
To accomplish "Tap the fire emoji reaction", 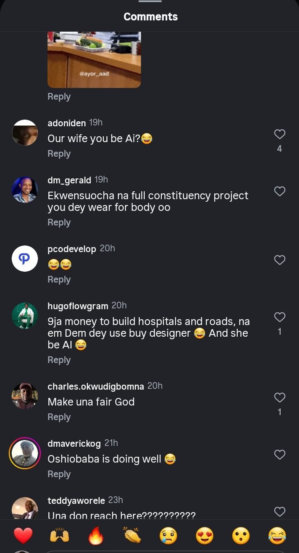I will (95, 535).
